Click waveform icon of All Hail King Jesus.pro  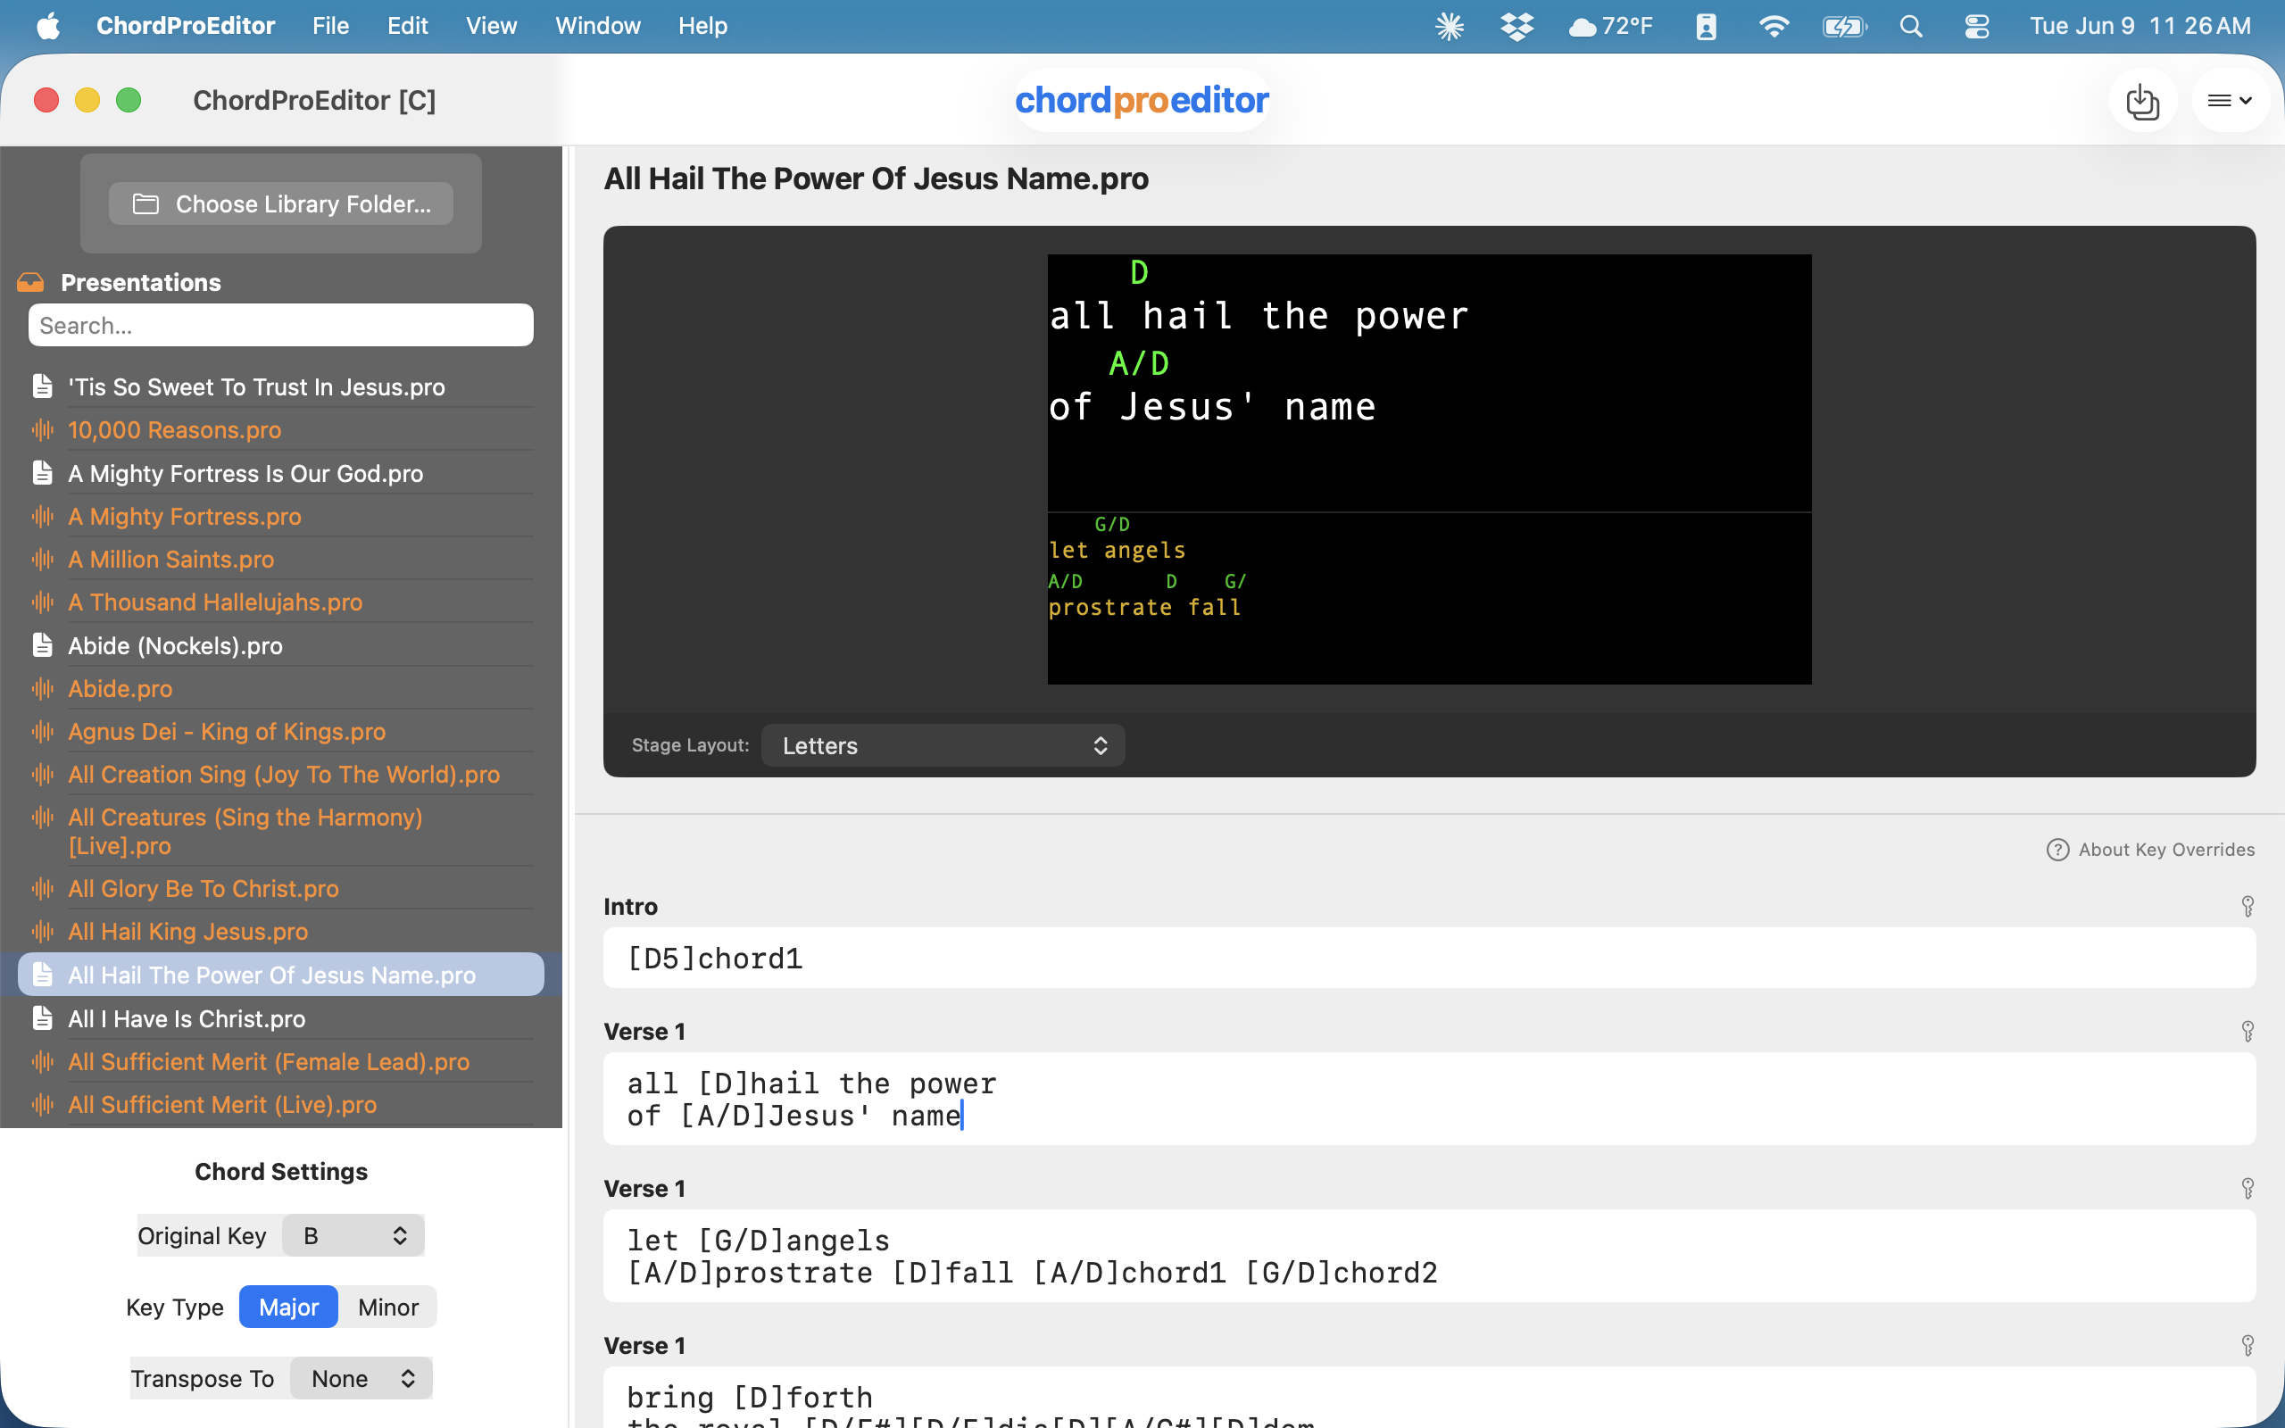pyautogui.click(x=43, y=931)
